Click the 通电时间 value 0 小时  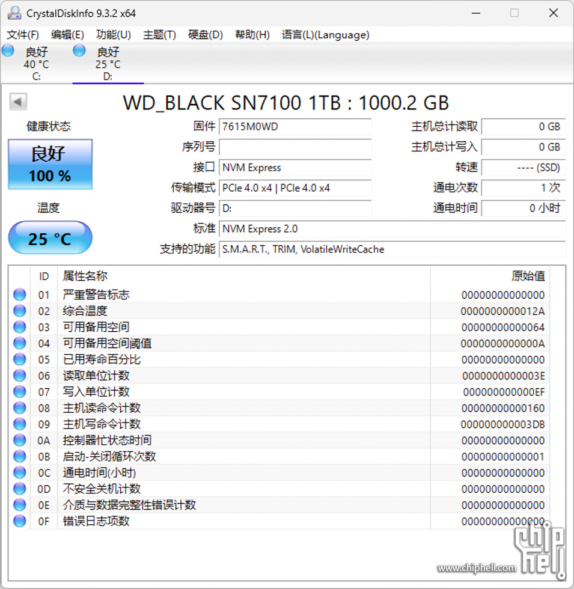point(524,208)
